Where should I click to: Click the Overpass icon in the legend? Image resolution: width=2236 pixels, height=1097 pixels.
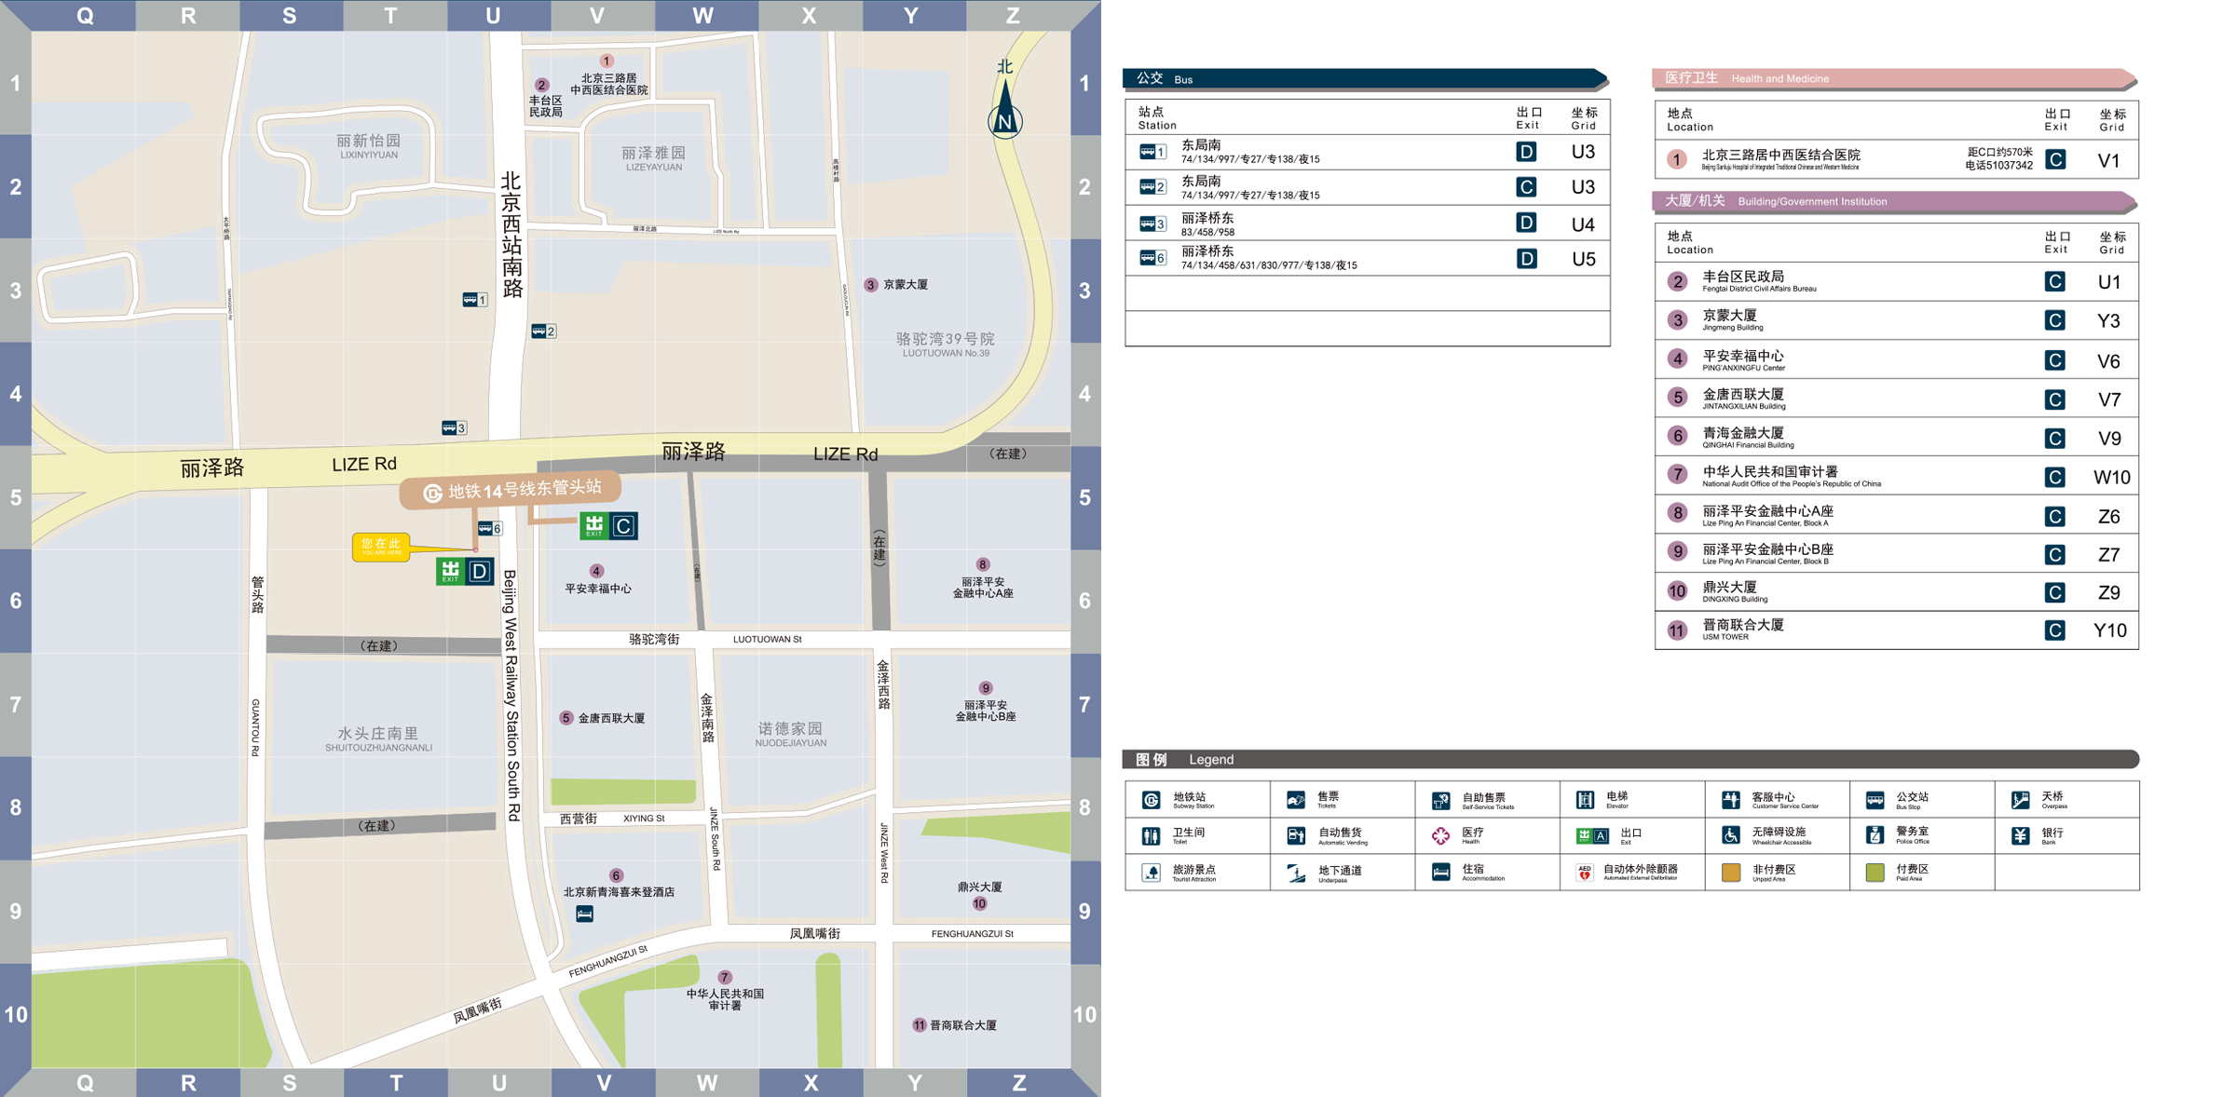pyautogui.click(x=2021, y=800)
